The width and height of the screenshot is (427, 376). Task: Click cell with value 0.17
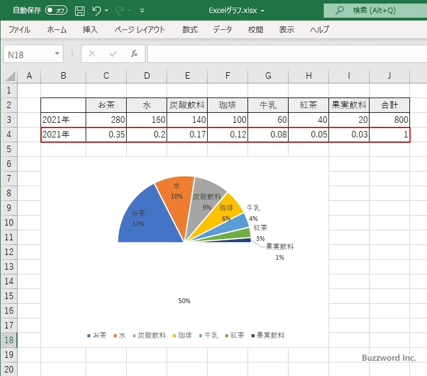pyautogui.click(x=187, y=135)
